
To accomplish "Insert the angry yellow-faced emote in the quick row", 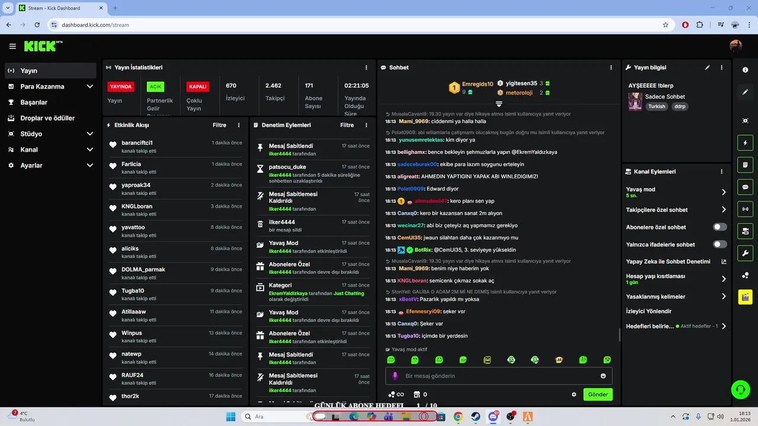I will (487, 360).
